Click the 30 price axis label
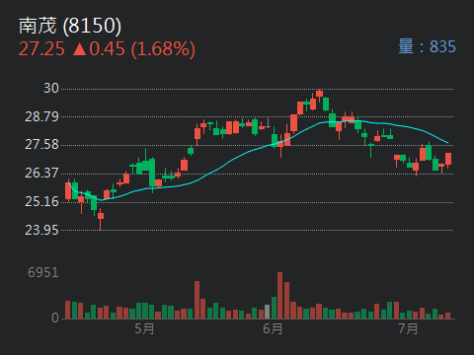Viewport: 474px width, 355px height. click(51, 88)
